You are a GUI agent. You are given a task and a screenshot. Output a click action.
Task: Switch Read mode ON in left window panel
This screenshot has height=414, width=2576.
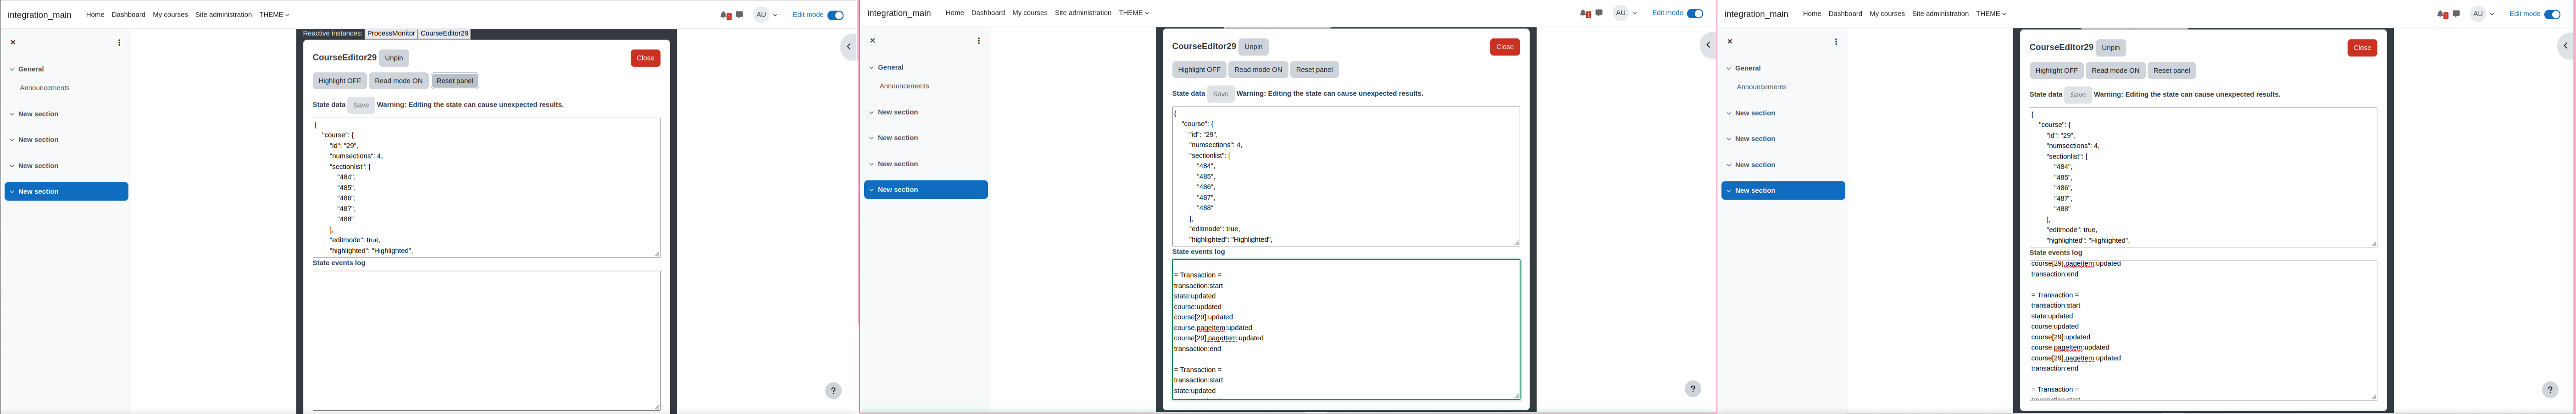[x=398, y=81]
